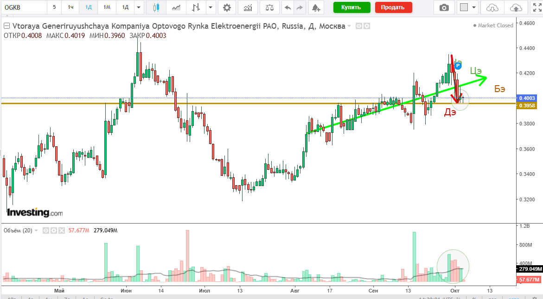Click the Май label on time axis
This screenshot has width=543, height=299.
[x=59, y=291]
